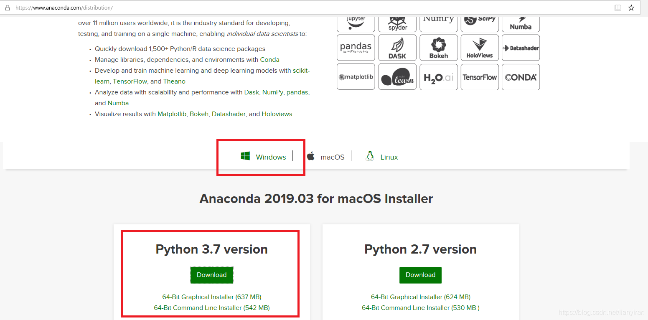The height and width of the screenshot is (320, 648).
Task: Click the NumPy logo tile
Action: (x=439, y=25)
